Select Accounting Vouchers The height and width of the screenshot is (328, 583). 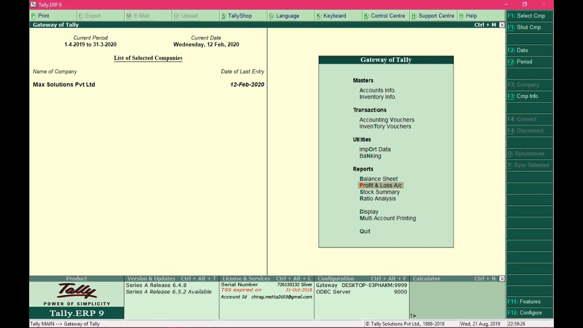pos(387,120)
